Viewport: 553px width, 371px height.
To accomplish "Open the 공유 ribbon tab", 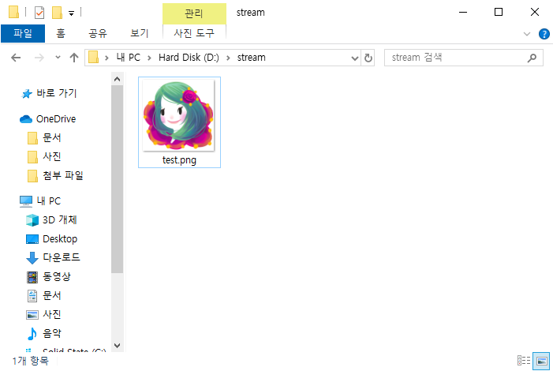I will [98, 33].
